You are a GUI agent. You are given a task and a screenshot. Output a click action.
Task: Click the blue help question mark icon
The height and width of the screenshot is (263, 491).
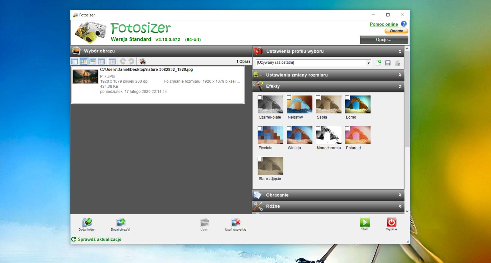(404, 24)
